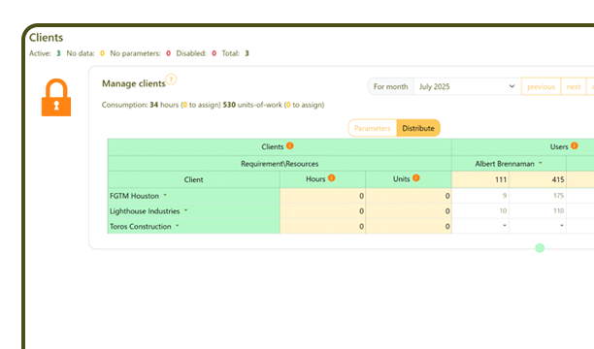Screen dimensions: 594x349
Task: Click the info icon beside Hours column
Action: pos(332,178)
